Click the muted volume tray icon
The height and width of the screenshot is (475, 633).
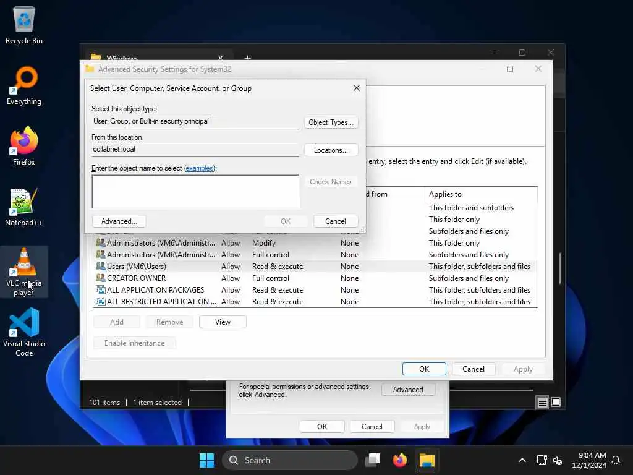(x=558, y=460)
